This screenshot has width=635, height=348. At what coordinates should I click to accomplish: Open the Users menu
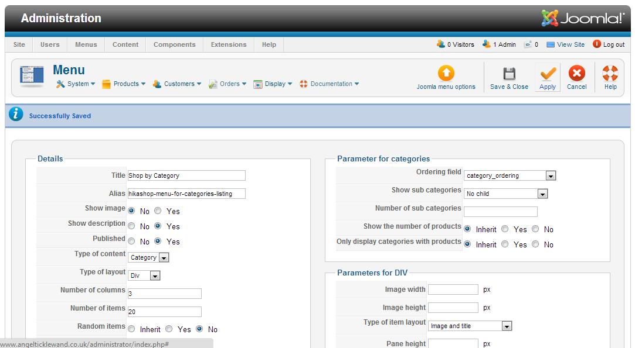coord(50,44)
